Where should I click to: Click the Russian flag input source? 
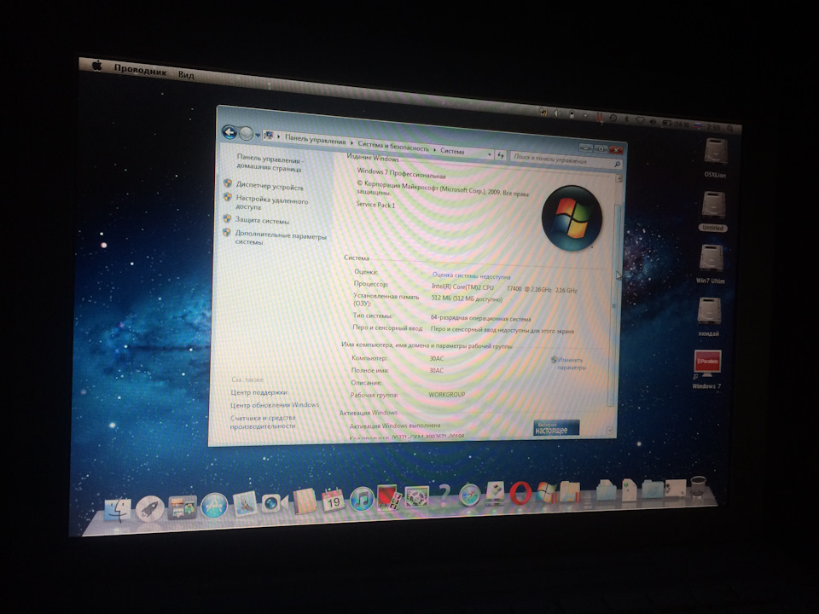(697, 125)
